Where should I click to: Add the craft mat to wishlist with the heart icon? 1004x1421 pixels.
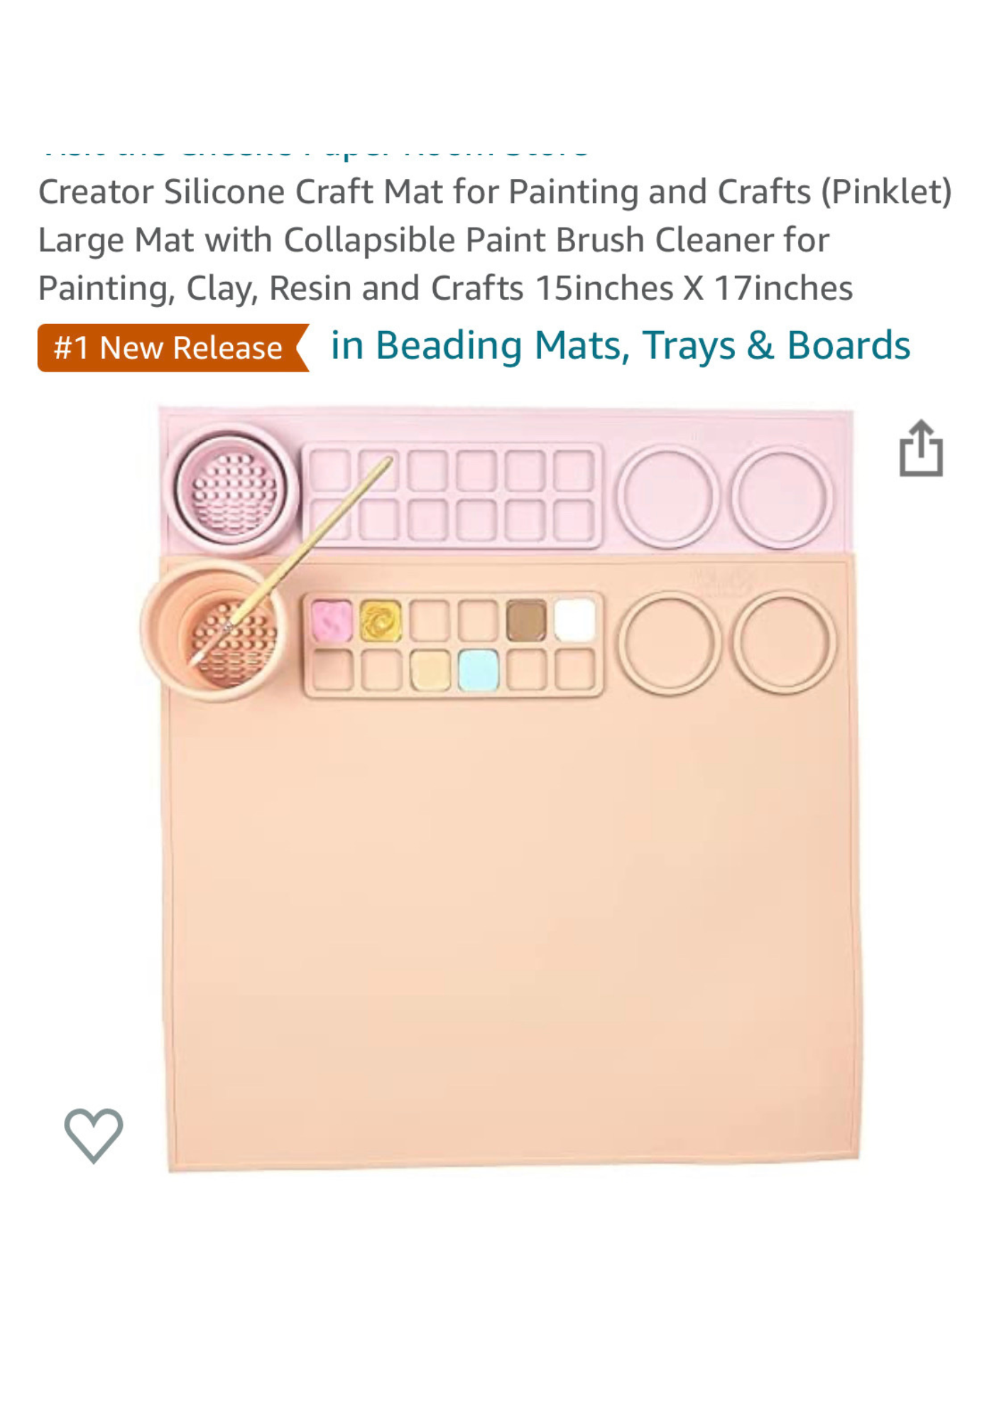coord(94,1135)
